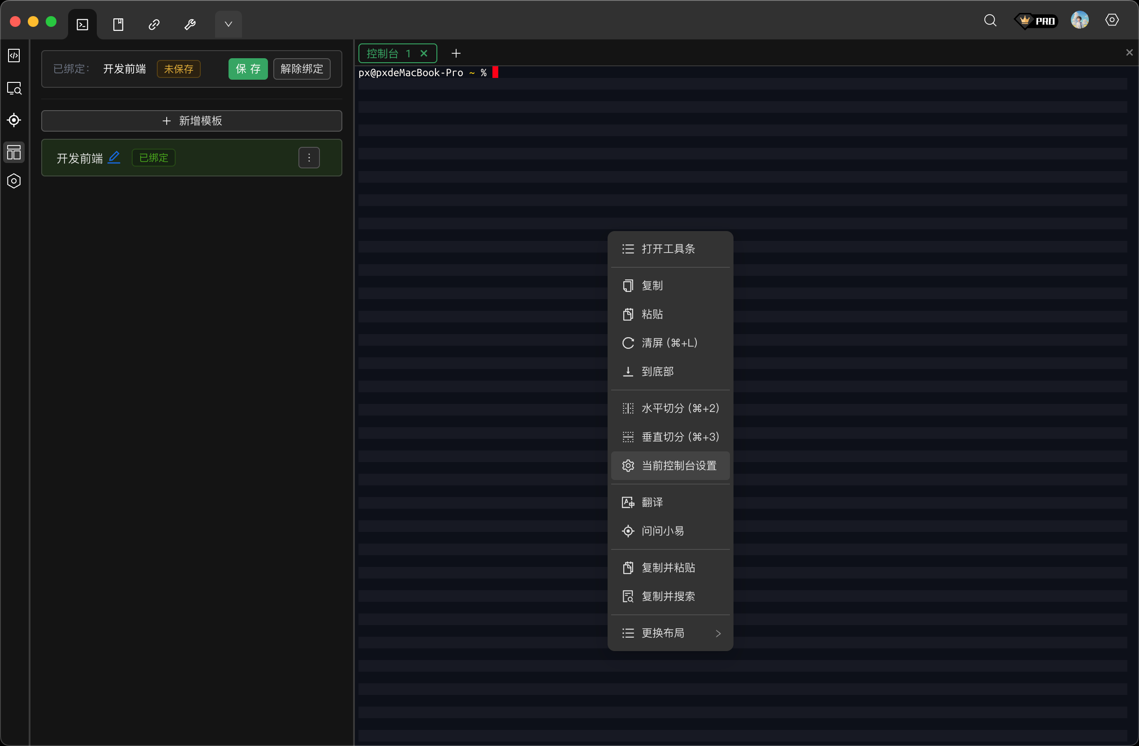The height and width of the screenshot is (746, 1139).
Task: Click the search magnifier icon at top right
Action: 990,21
